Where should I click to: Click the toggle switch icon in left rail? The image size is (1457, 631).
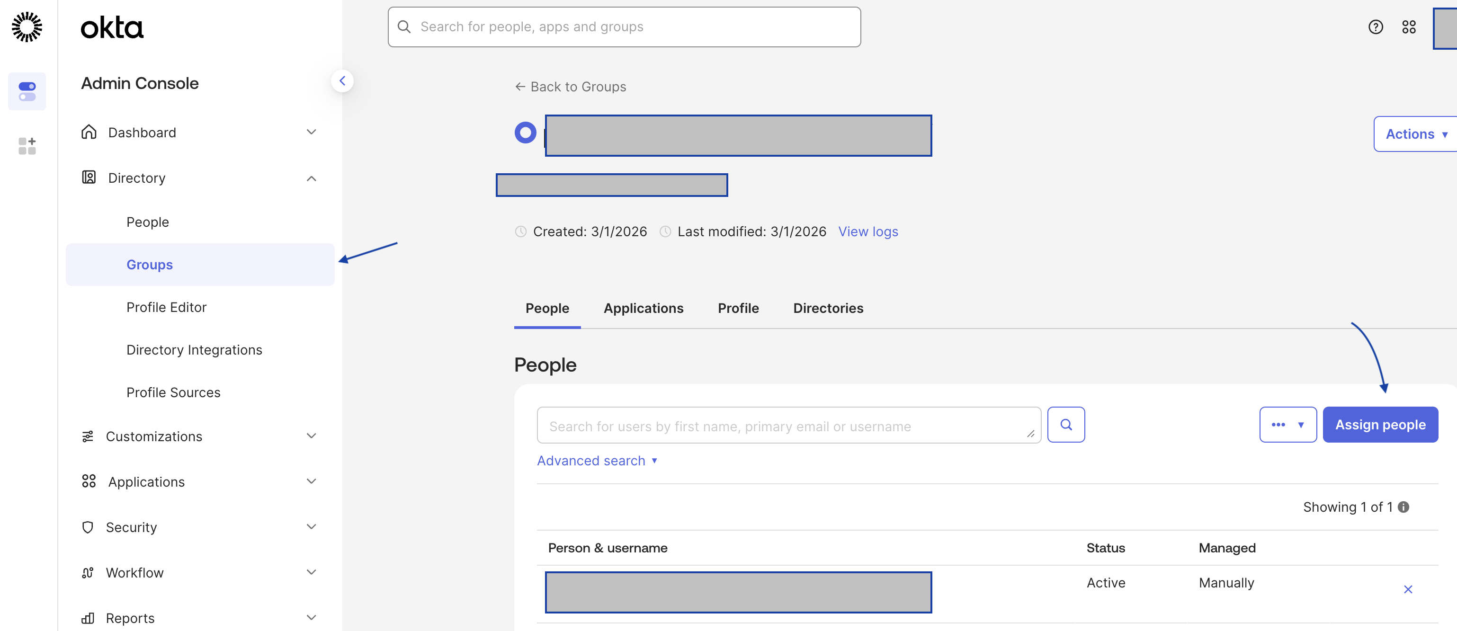(27, 91)
